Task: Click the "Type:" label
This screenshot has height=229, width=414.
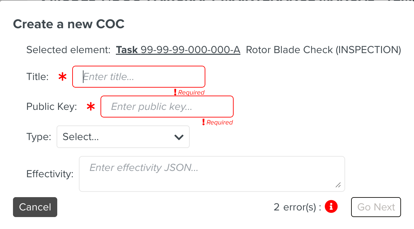Action: pos(39,137)
